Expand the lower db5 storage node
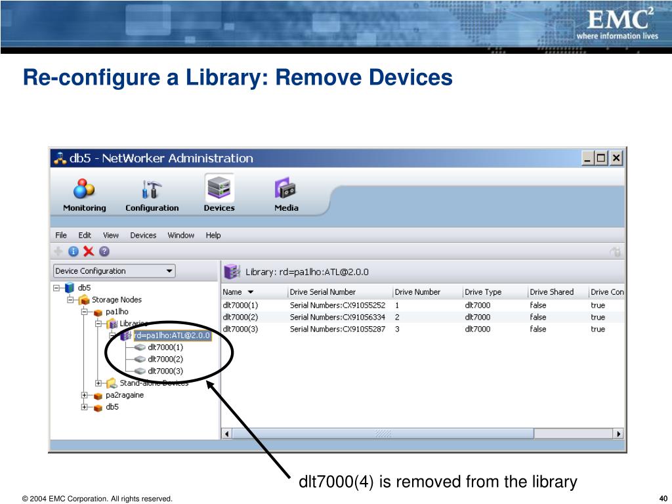The width and height of the screenshot is (672, 504). (x=85, y=407)
